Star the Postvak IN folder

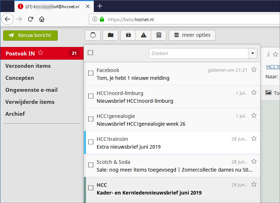(x=41, y=53)
